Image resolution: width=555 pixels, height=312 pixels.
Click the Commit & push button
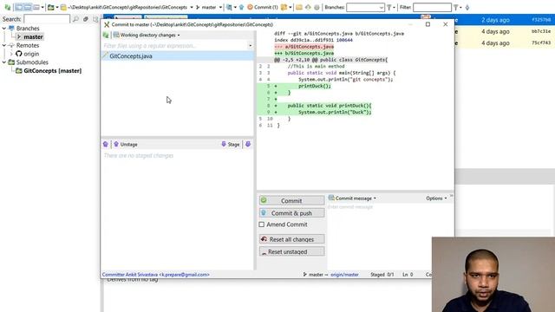(291, 213)
